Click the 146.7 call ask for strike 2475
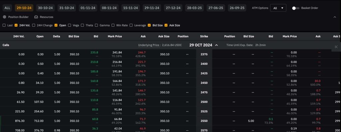Image resolution: width=341 pixels, height=132 pixels. coord(142,90)
